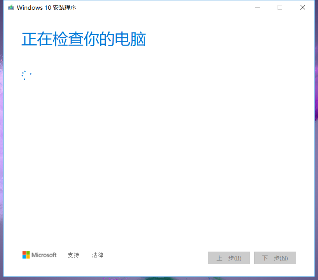
Task: Click the spinning progress indicator dots
Action: (26, 75)
